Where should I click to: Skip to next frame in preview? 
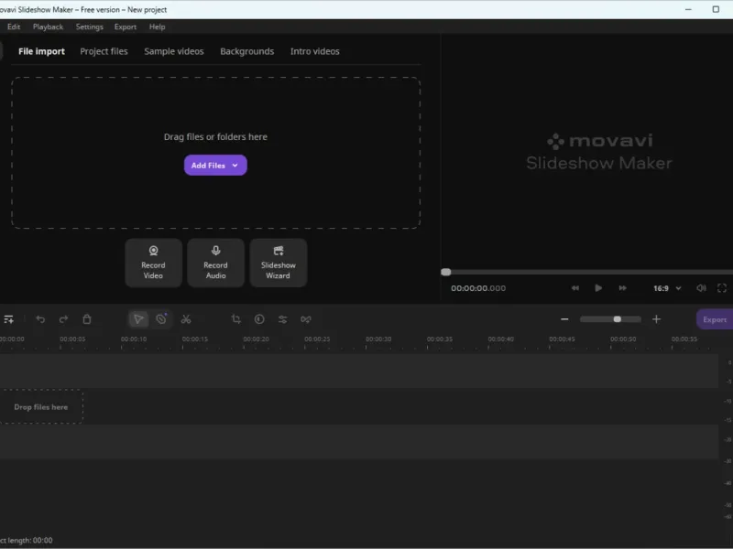(623, 288)
